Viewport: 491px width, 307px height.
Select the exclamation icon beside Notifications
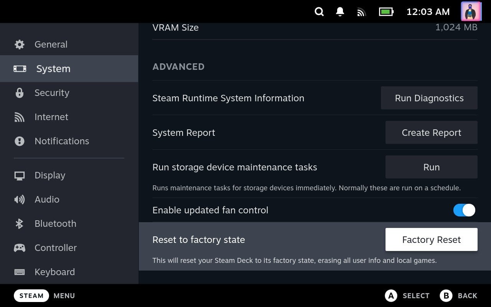20,141
